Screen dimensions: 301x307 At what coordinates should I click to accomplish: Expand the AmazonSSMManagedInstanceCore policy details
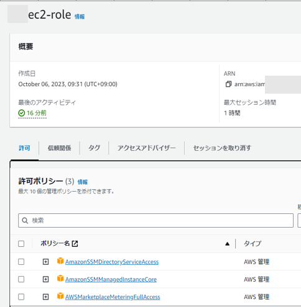[x=45, y=279]
